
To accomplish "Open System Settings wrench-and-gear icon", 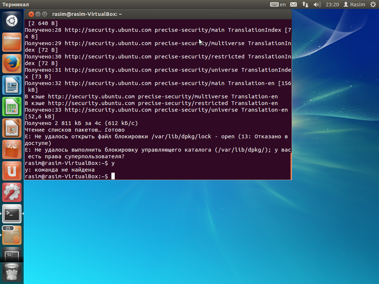I will pos(12,192).
